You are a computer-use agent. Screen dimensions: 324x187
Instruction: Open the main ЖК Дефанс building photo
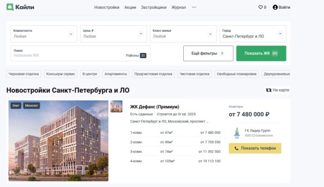58,141
